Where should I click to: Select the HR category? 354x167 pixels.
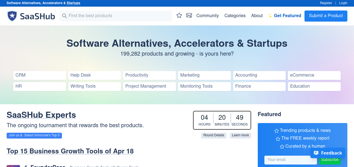(x=40, y=86)
